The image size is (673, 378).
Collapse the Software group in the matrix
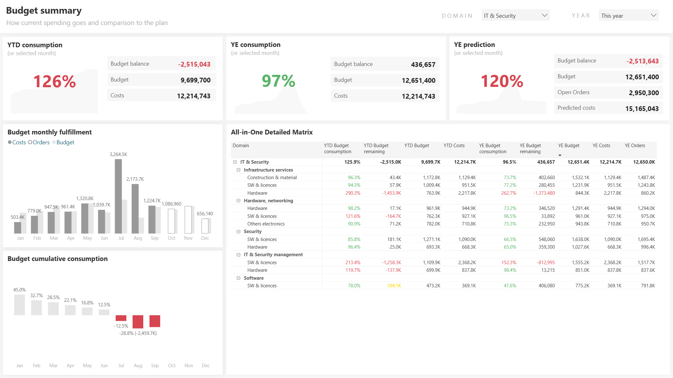(239, 278)
